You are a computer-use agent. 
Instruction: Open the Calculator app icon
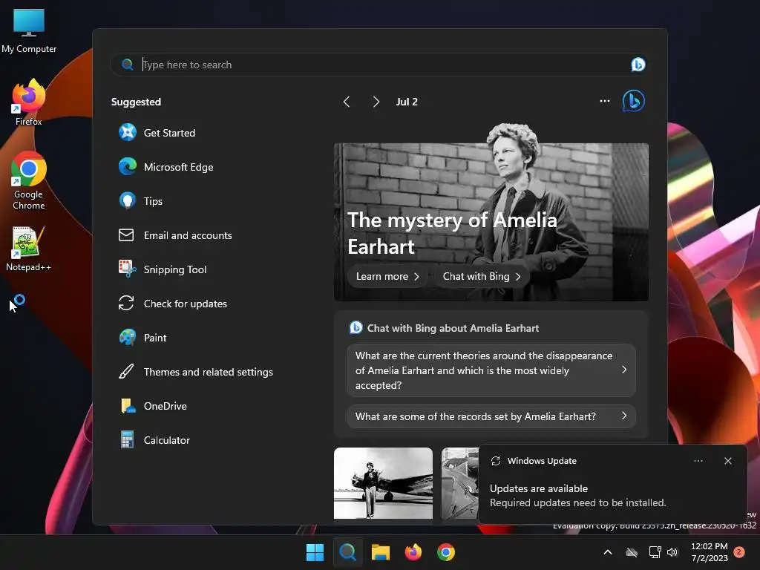pyautogui.click(x=128, y=440)
